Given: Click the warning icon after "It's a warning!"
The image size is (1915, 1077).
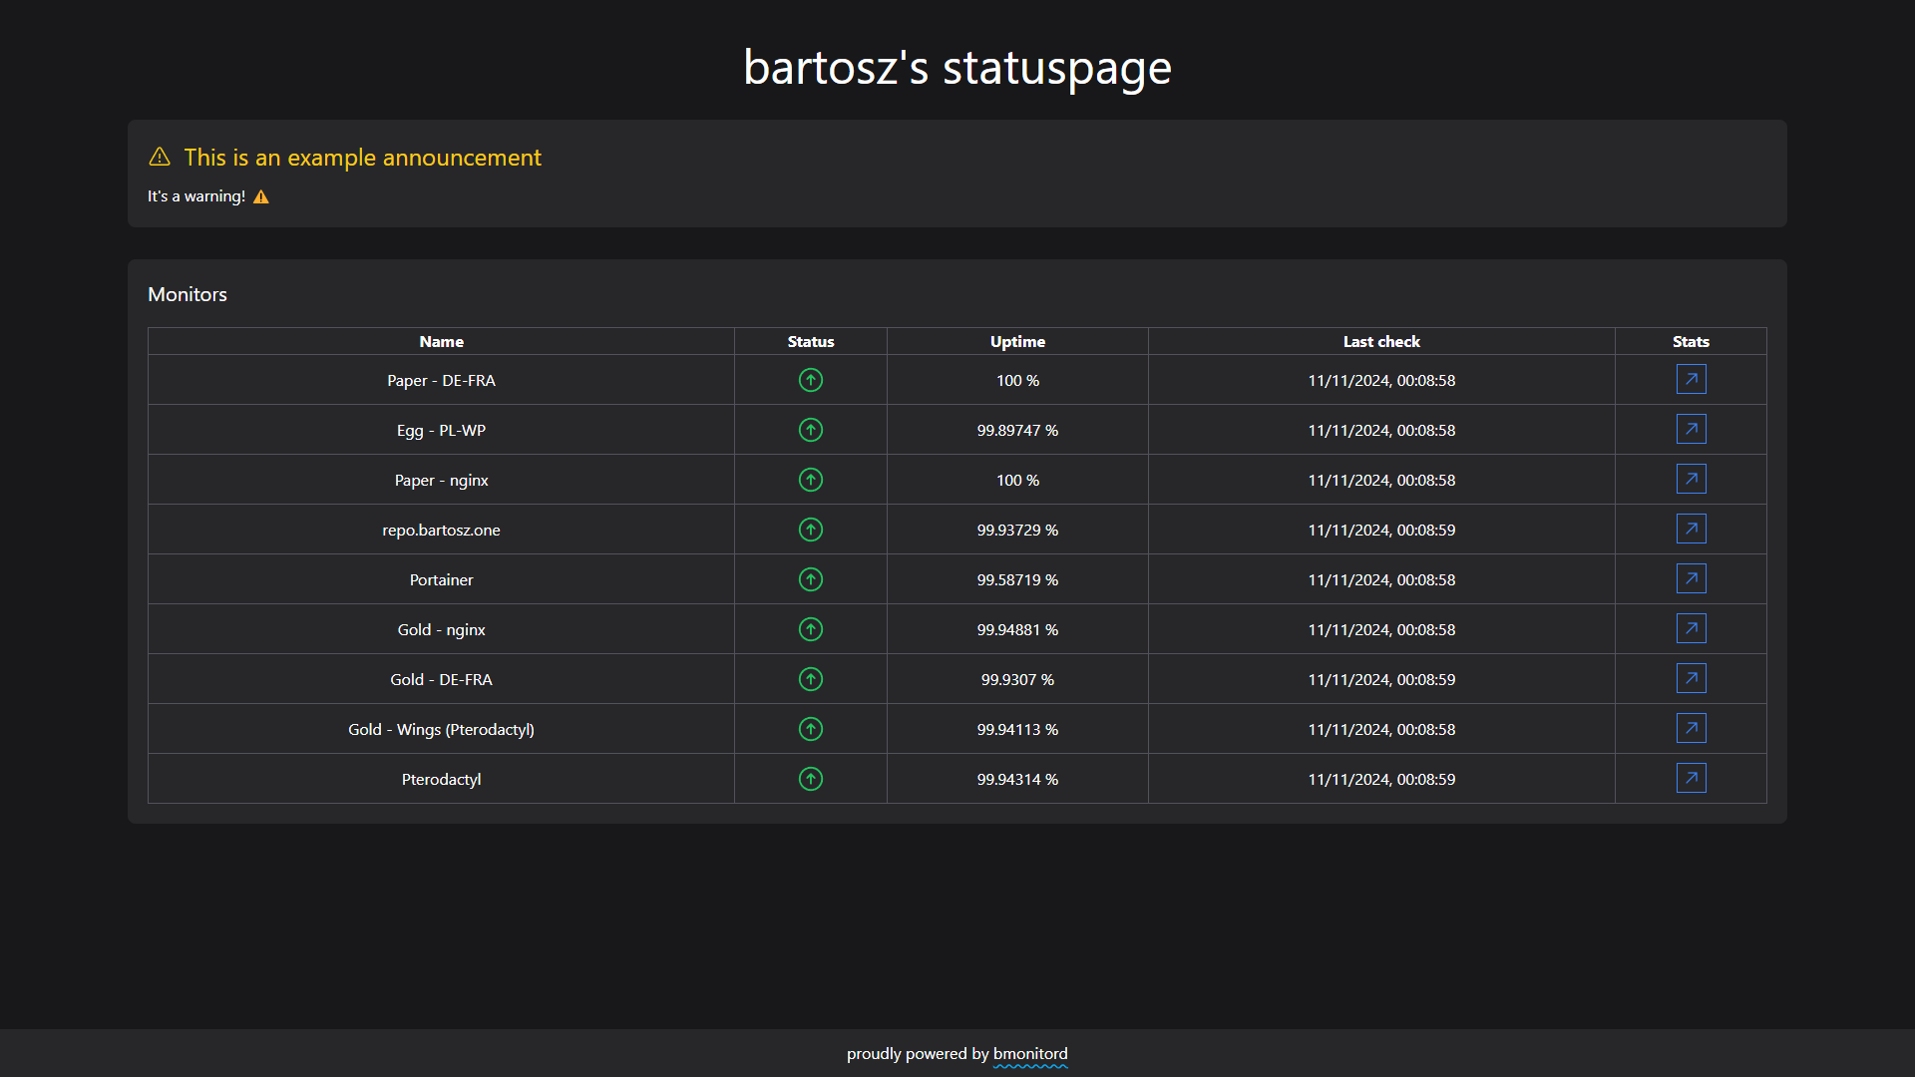Looking at the screenshot, I should tap(261, 196).
